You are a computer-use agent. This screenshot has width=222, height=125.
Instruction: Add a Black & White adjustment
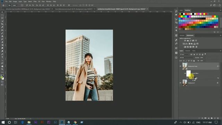[189, 44]
